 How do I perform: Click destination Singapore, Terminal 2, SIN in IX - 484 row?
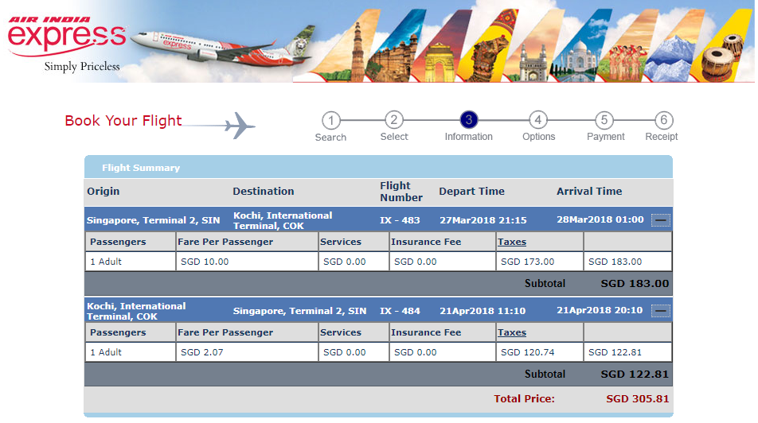pyautogui.click(x=299, y=311)
